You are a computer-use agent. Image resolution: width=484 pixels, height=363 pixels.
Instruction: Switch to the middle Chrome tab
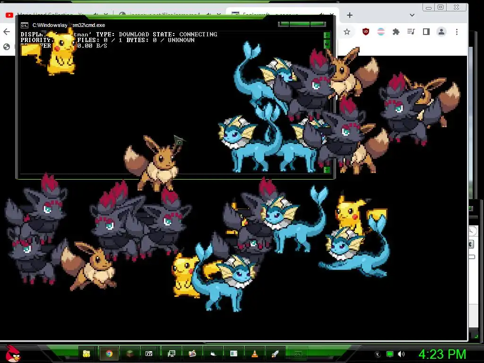[170, 14]
